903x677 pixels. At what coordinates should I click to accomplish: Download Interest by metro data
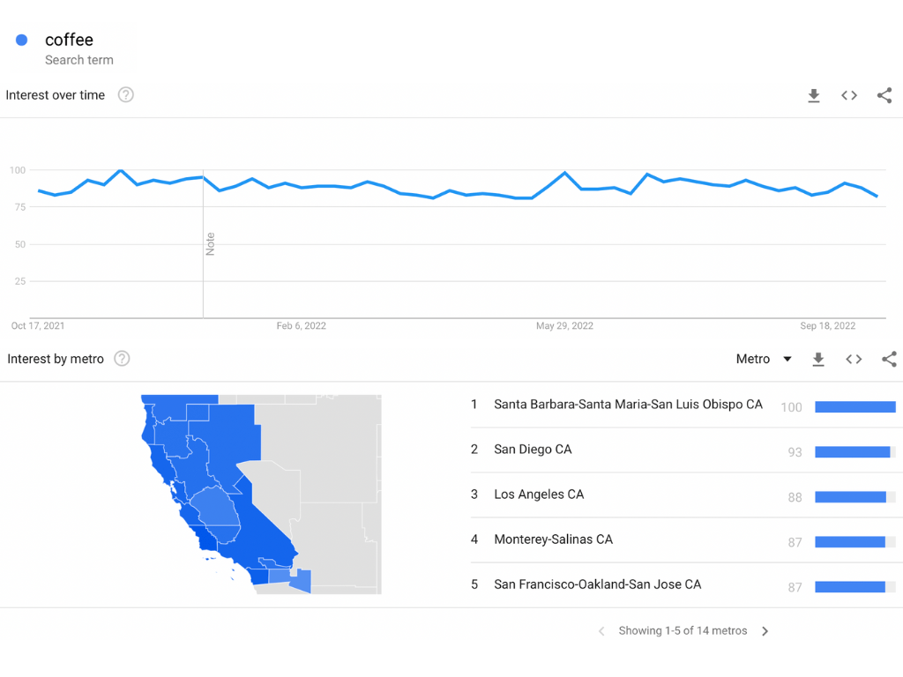(817, 360)
